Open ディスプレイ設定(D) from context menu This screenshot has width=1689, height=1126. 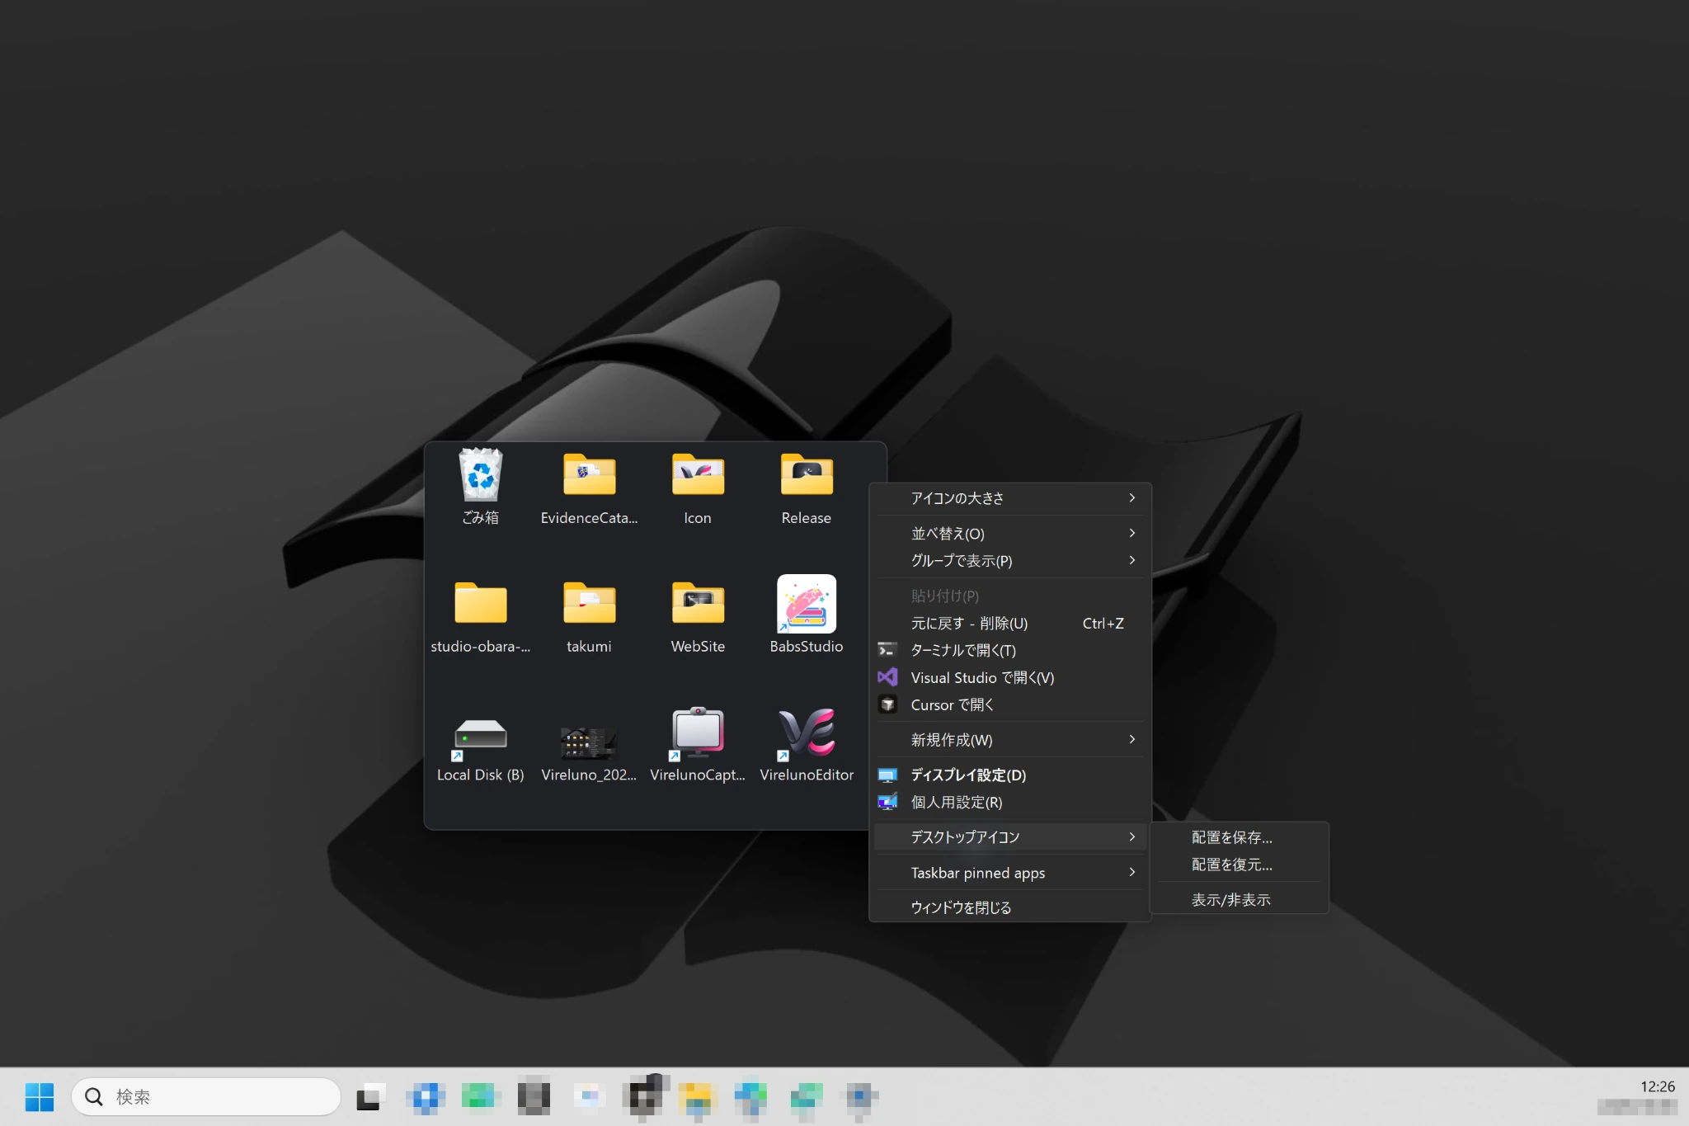click(x=1010, y=775)
